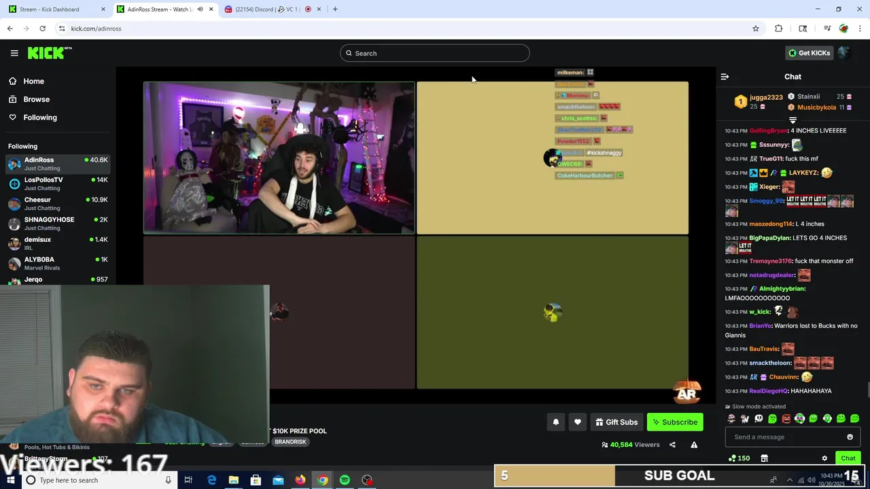The height and width of the screenshot is (489, 870).
Task: Open demisux channel in sidebar
Action: [x=58, y=243]
